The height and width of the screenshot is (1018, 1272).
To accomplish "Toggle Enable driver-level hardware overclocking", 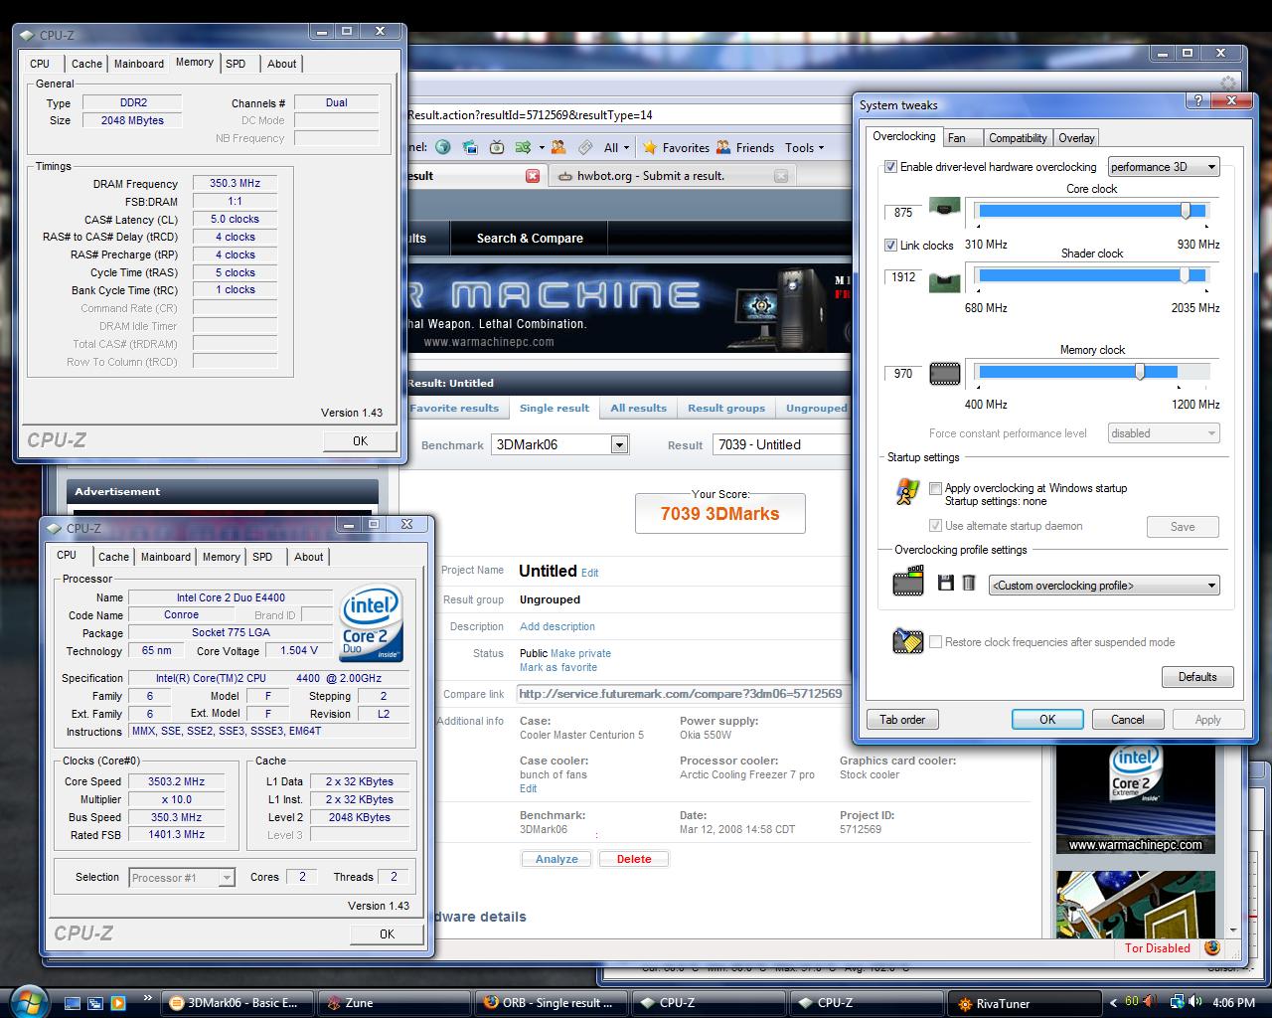I will click(890, 167).
